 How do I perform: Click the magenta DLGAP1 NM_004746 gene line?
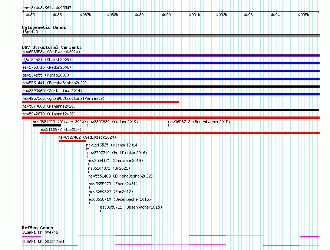click(171, 236)
